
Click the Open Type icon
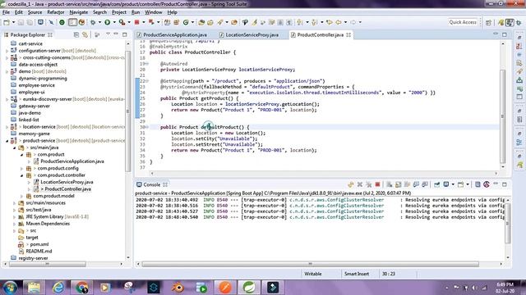[x=201, y=22]
